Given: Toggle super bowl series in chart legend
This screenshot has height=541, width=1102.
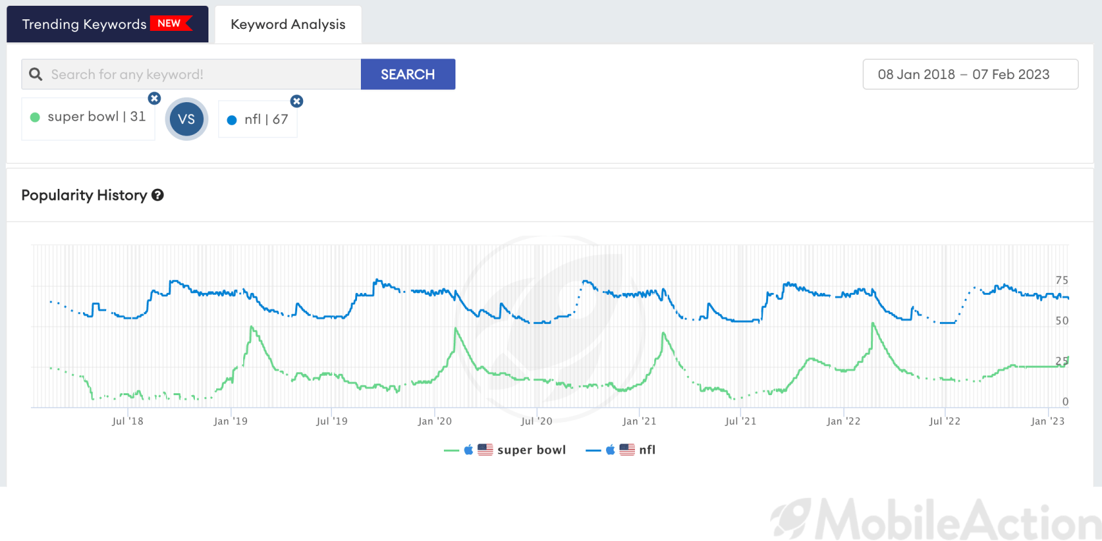Looking at the screenshot, I should [x=505, y=450].
